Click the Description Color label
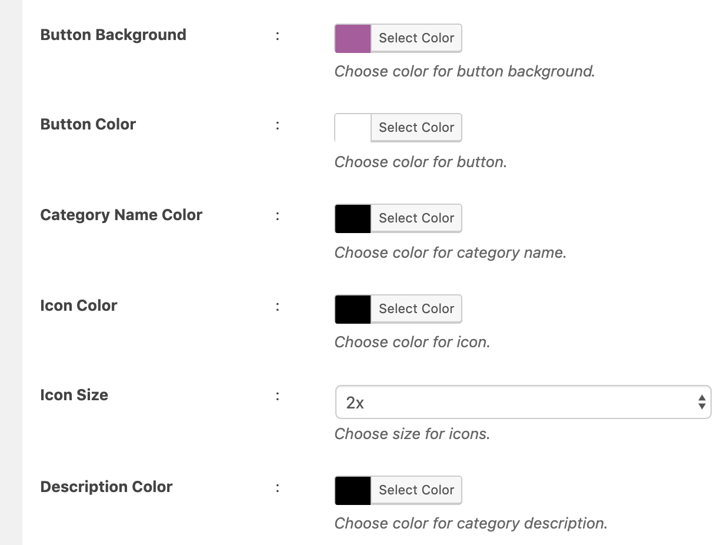Image resolution: width=727 pixels, height=545 pixels. pyautogui.click(x=106, y=487)
